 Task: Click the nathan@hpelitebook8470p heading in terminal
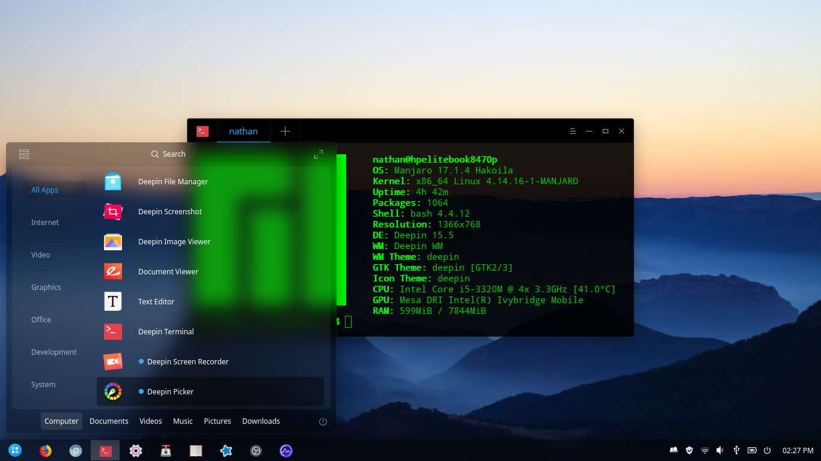point(435,160)
